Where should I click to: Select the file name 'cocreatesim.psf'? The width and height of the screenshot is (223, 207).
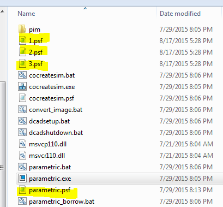[52, 98]
